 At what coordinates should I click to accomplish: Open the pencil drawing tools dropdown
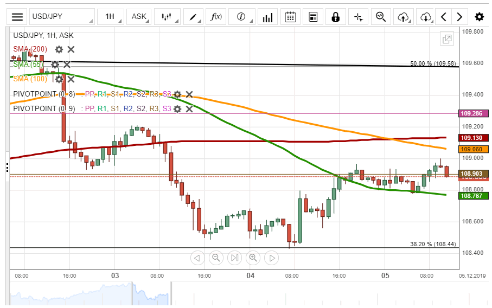tap(193, 17)
